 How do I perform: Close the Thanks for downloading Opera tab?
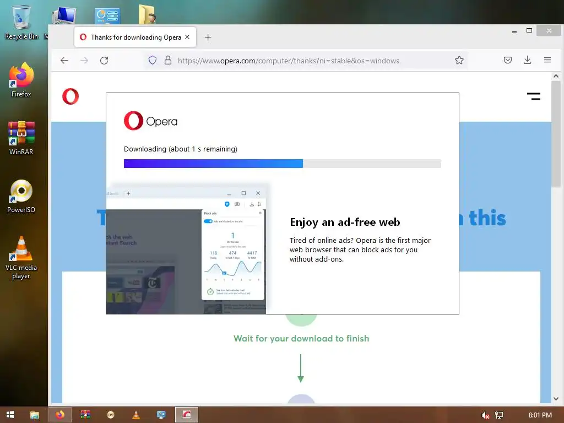(187, 37)
